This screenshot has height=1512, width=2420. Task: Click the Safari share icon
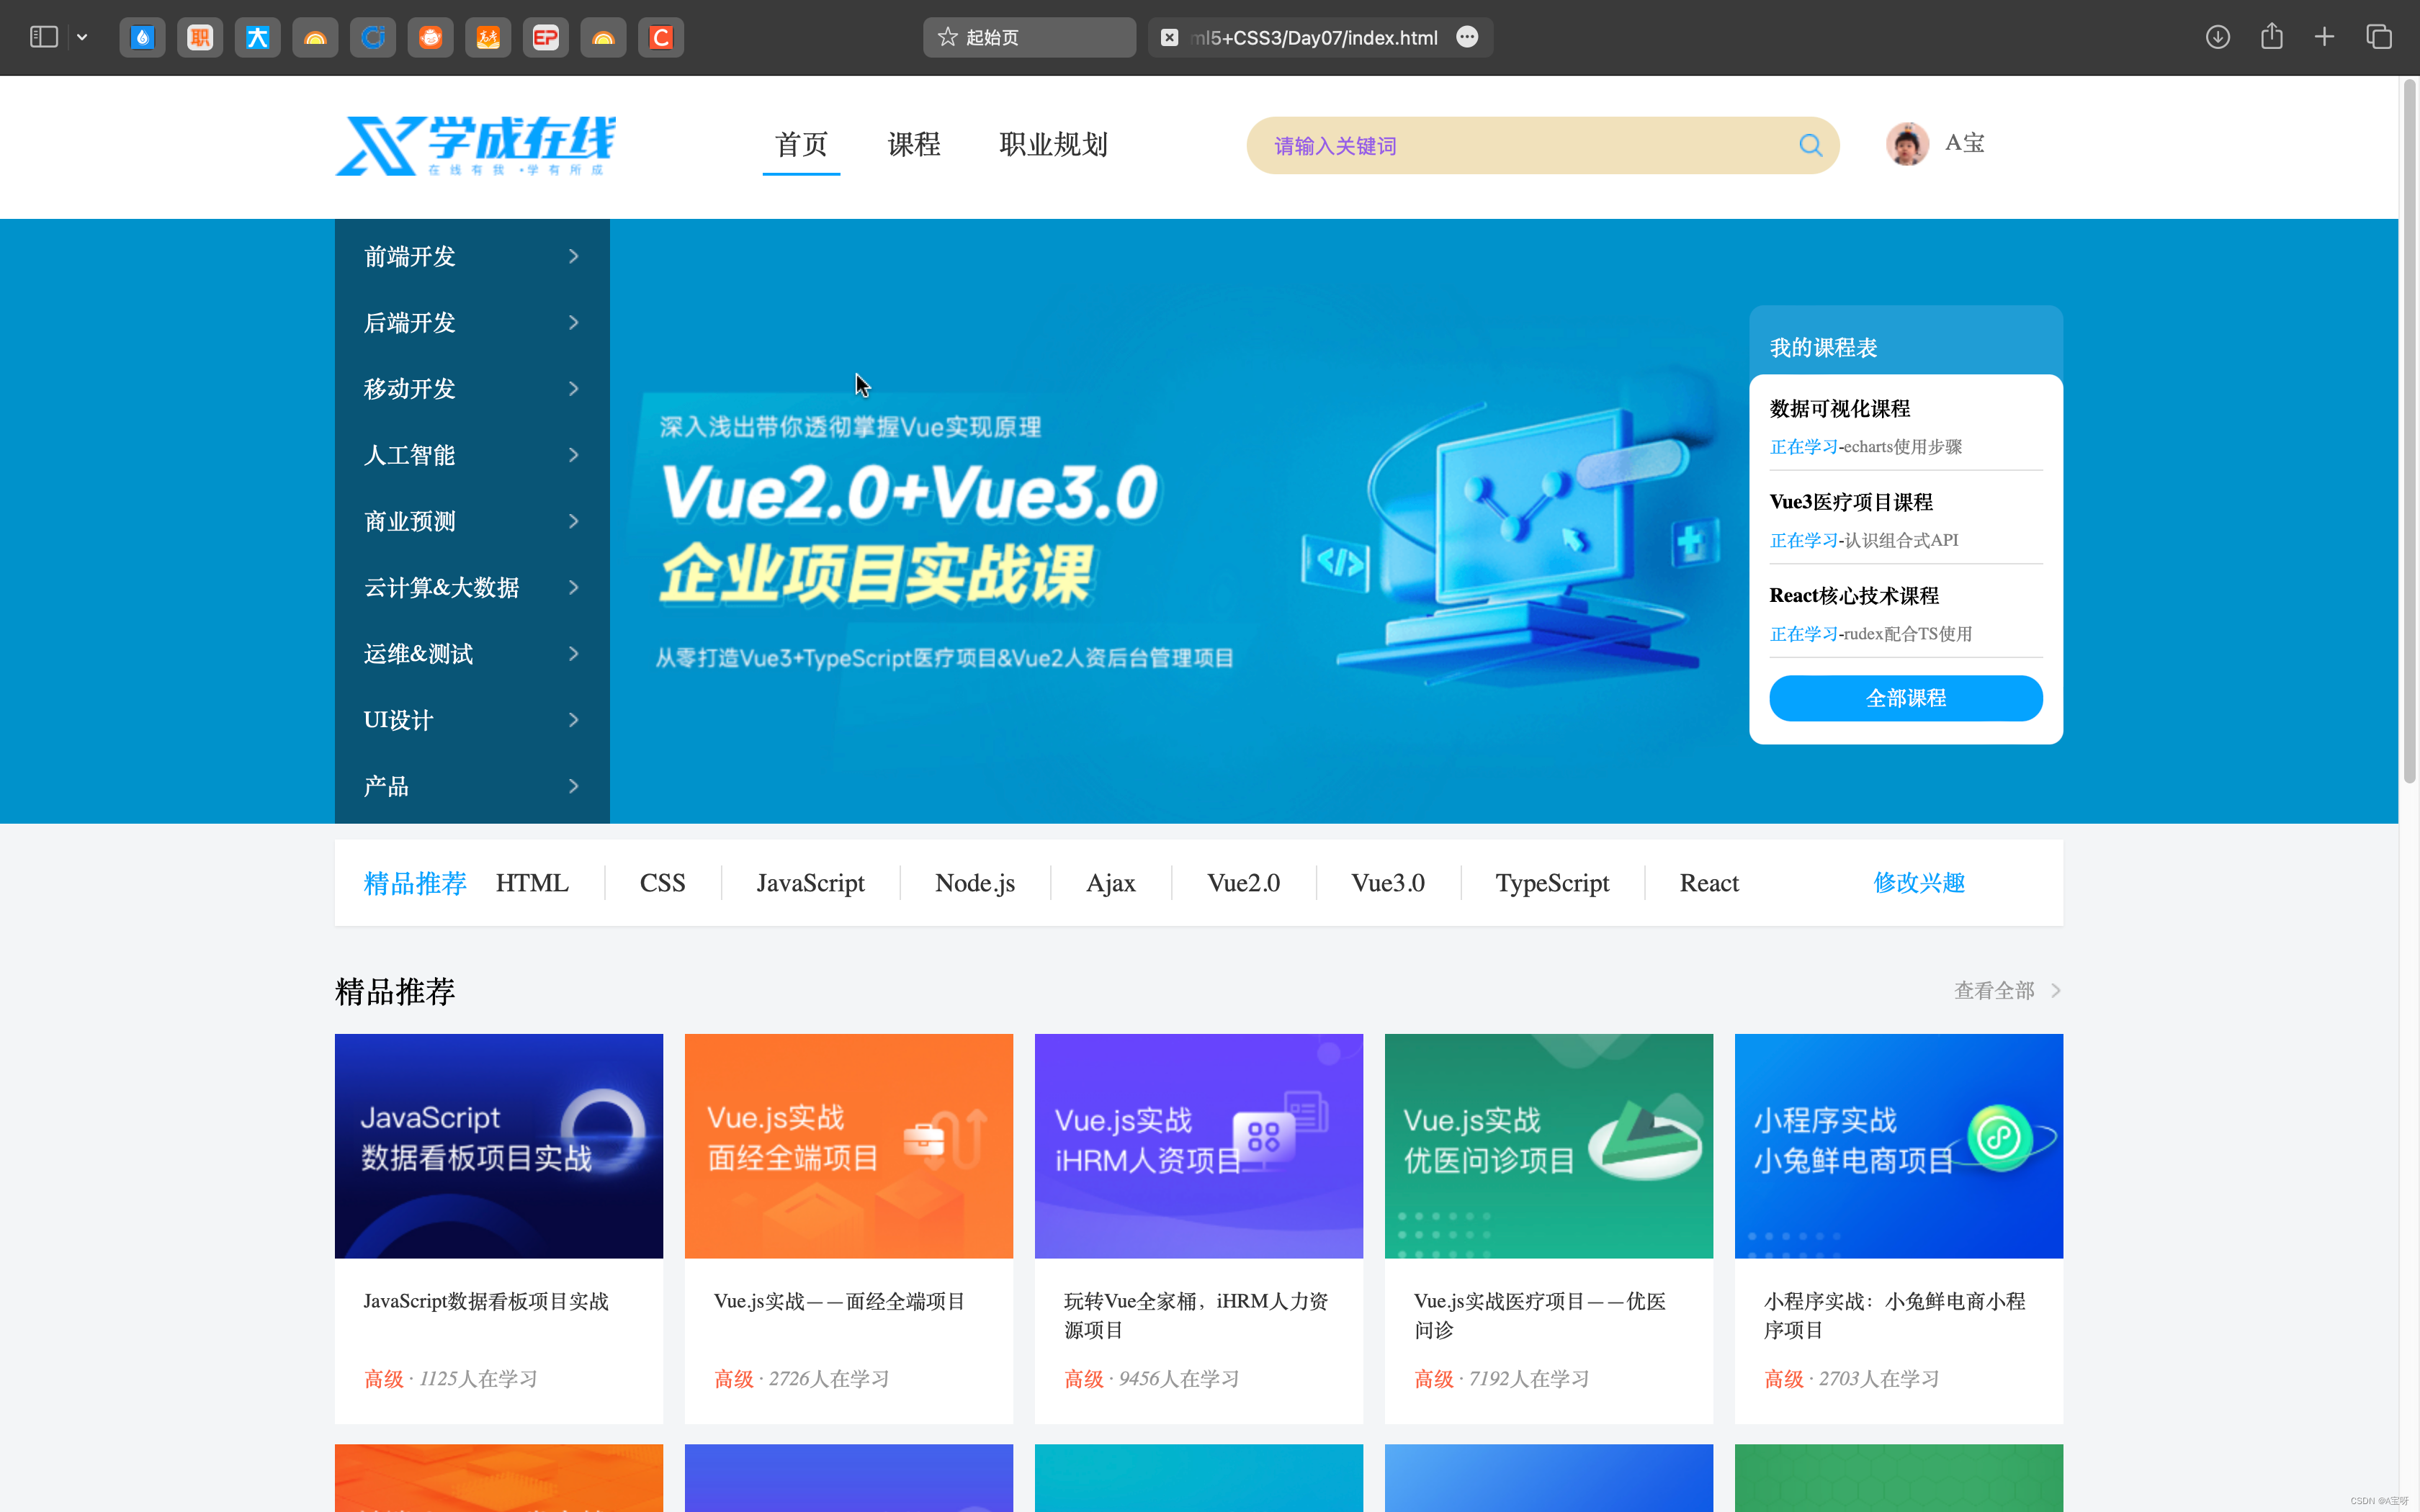(2271, 37)
